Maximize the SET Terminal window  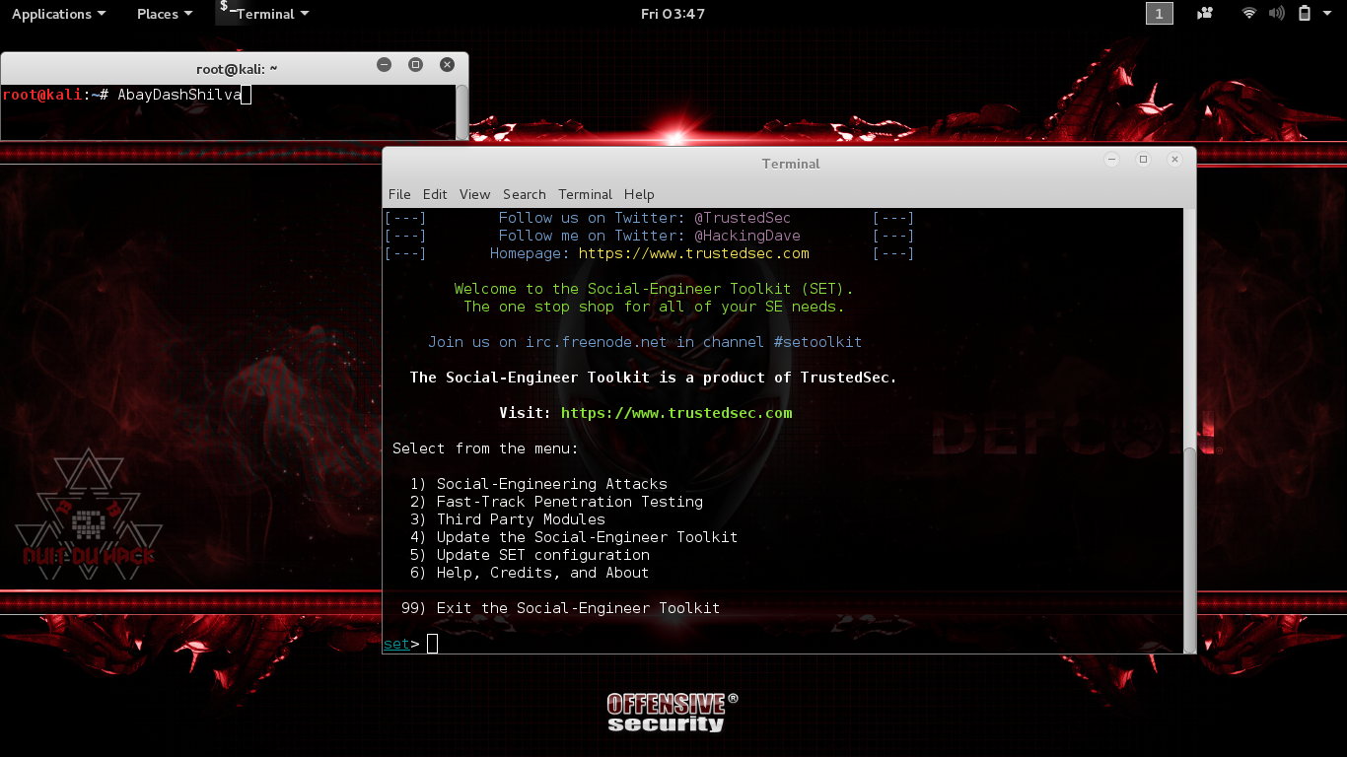(1143, 159)
